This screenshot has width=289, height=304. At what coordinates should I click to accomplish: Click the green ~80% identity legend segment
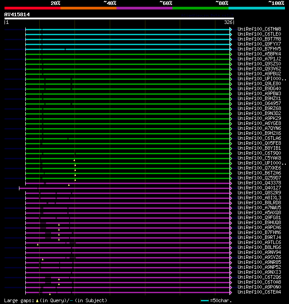pos(200,8)
